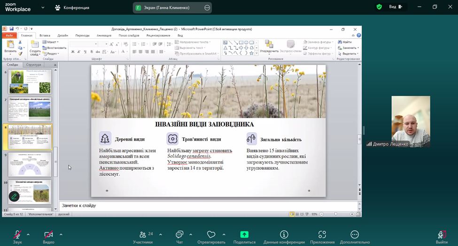Fit slide to window icon in status bar

[x=358, y=214]
